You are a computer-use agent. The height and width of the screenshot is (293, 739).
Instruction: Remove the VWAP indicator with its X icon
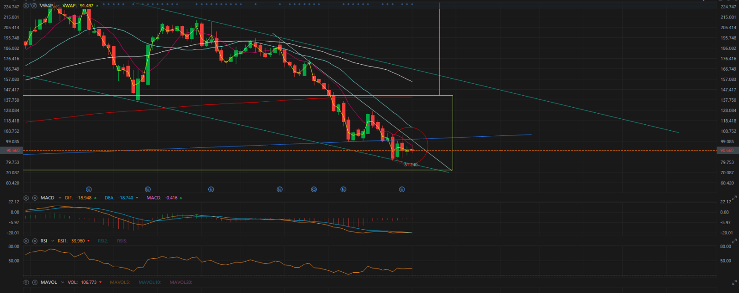[35, 6]
